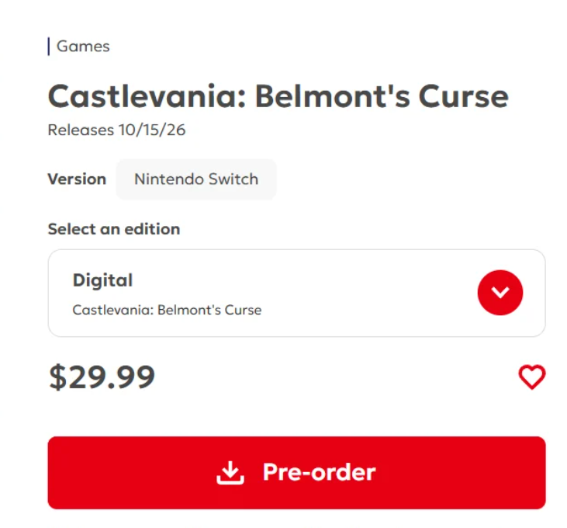
Task: Click the Pre-order text label
Action: 320,472
